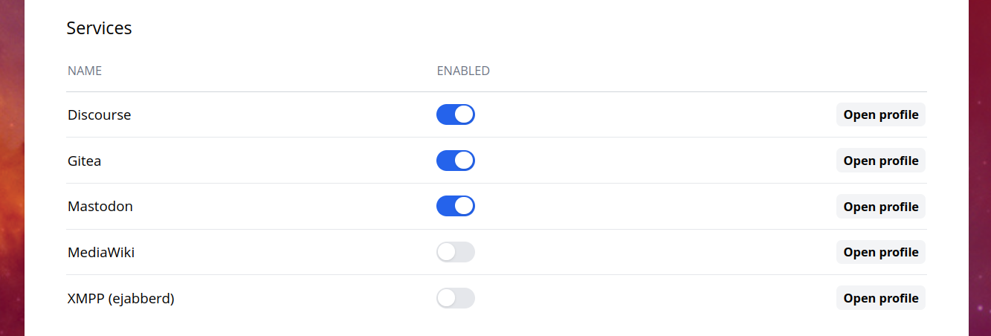991x336 pixels.
Task: Turn off the Gitea toggle
Action: point(455,161)
